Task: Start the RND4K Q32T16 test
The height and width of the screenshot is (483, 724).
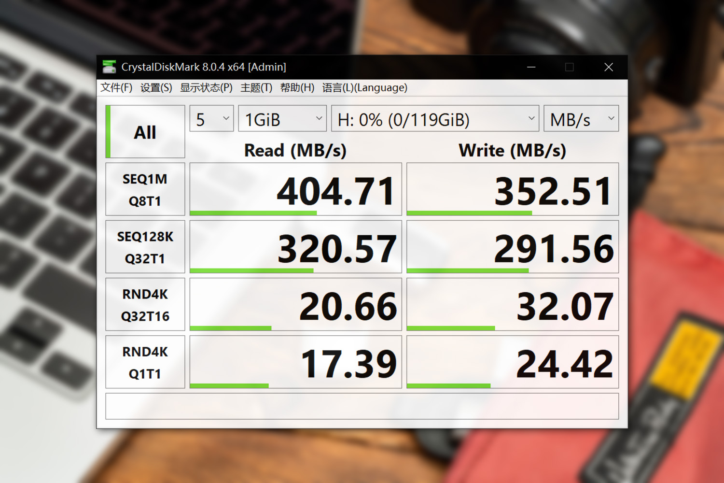Action: (x=145, y=304)
